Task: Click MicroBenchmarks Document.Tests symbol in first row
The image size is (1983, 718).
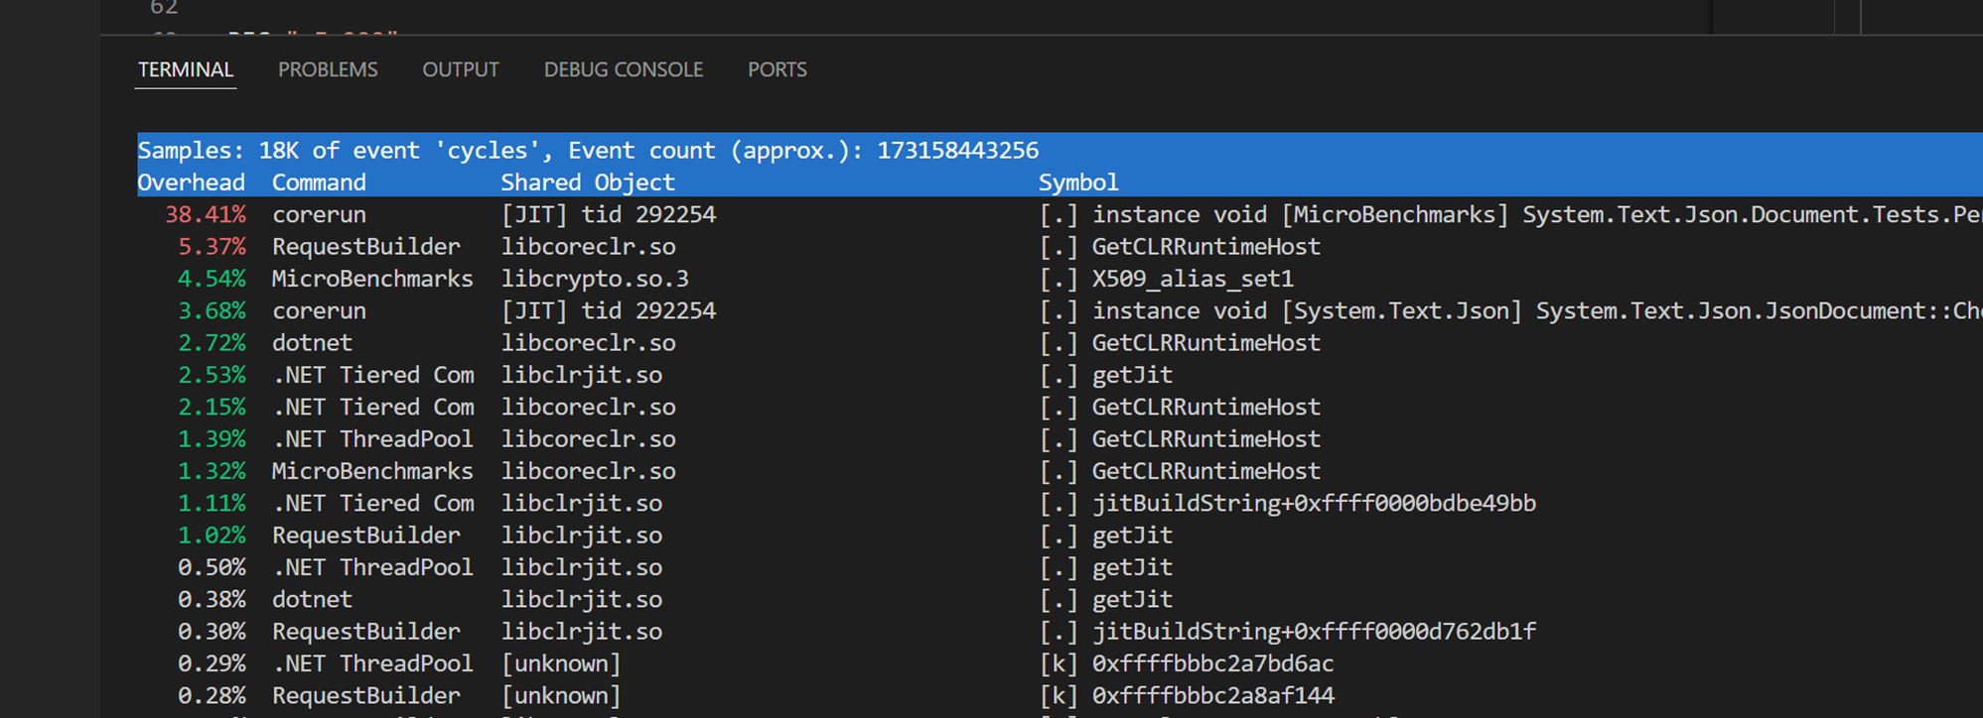Action: (x=1537, y=214)
